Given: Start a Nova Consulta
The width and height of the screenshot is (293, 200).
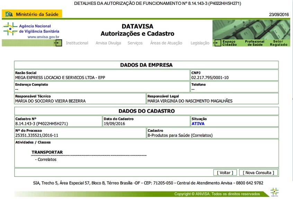Looking at the screenshot, I should point(258,173).
